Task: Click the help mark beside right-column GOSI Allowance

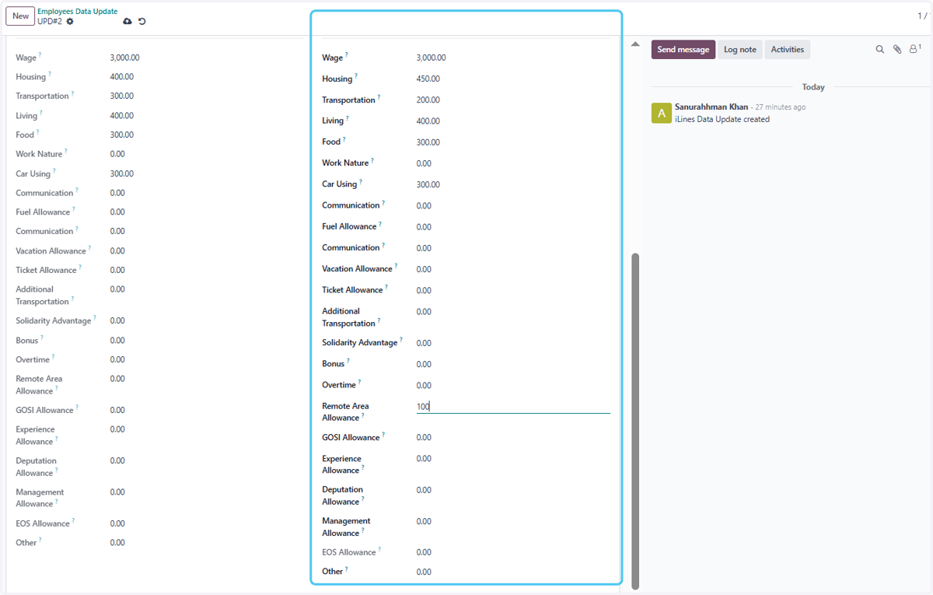Action: 383,435
